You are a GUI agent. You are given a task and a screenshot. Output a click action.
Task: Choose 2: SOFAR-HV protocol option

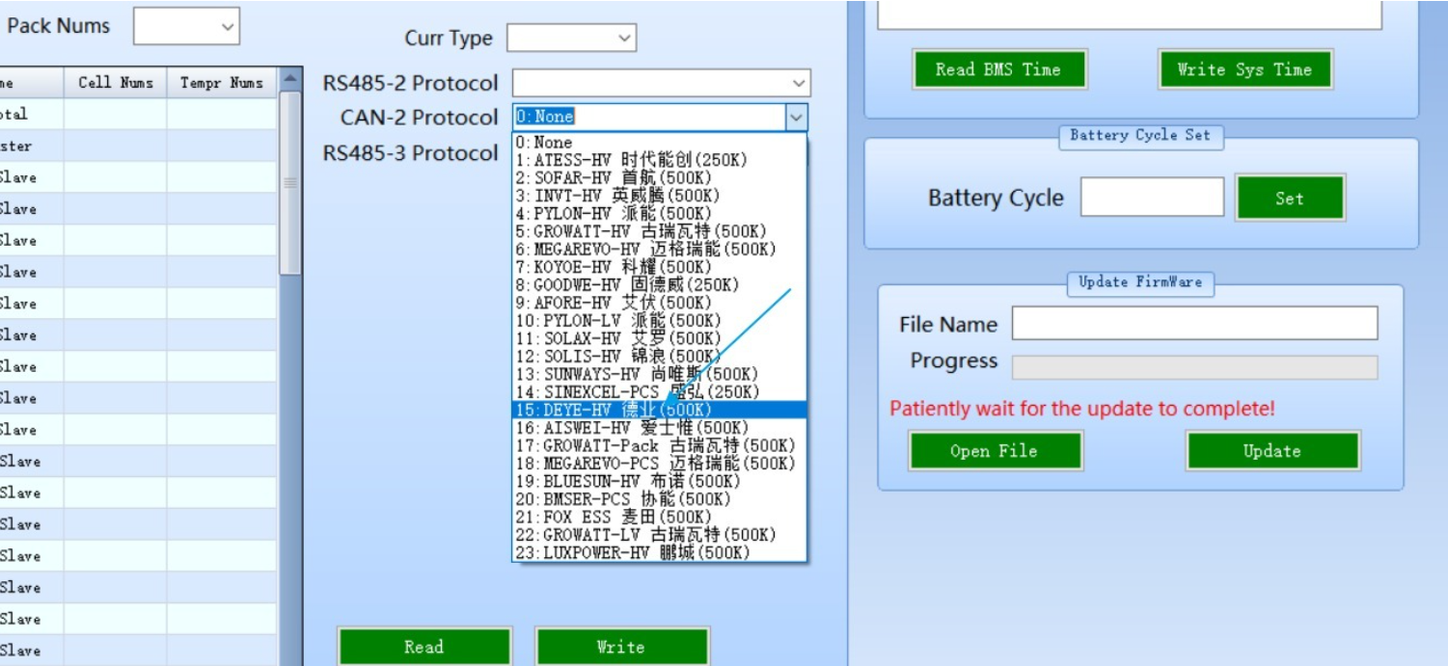[659, 178]
